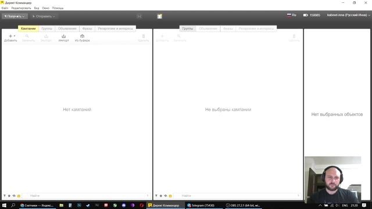Click yellow square icon below groups panel
The height and width of the screenshot is (209, 372).
coord(170,196)
